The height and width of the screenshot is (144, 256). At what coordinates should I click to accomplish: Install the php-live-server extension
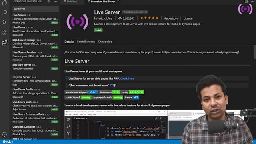[54, 68]
